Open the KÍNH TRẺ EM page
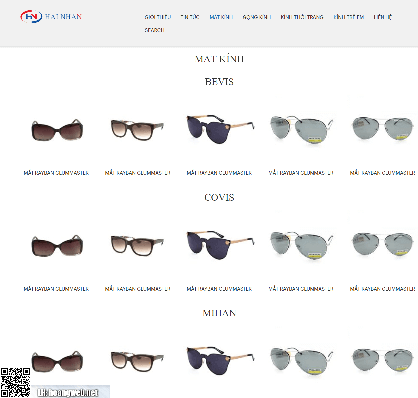Screen dimensions: 418x398 click(349, 17)
